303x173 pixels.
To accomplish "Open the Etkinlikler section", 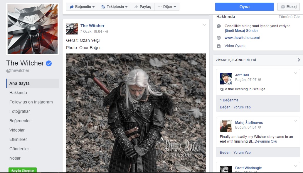I will point(18,139).
